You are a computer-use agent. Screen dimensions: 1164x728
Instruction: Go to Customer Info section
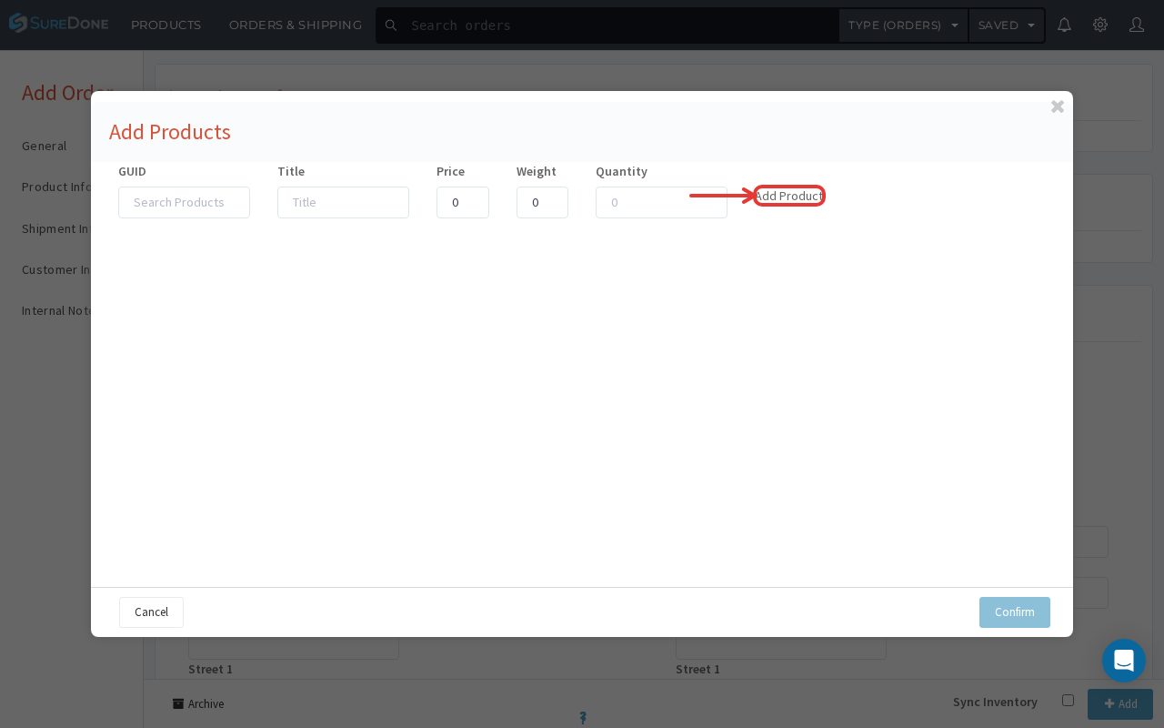[x=56, y=269]
